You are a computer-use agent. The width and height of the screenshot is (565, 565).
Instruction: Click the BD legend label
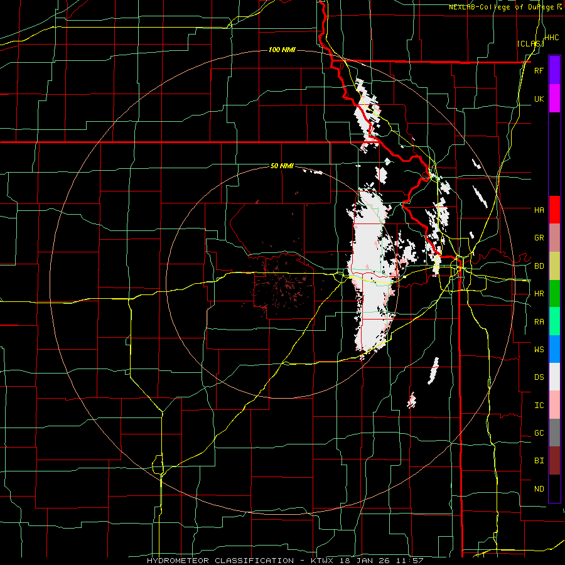coord(539,266)
